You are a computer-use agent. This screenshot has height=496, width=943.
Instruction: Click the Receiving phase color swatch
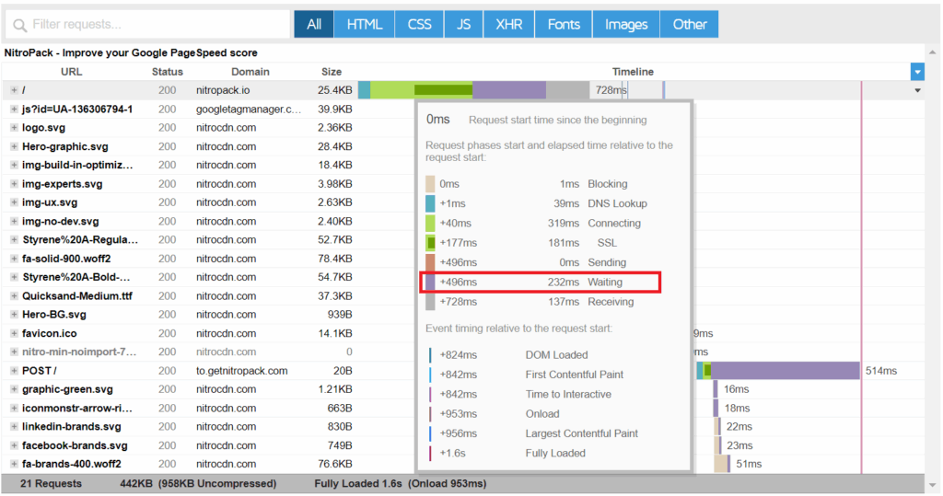(x=430, y=302)
